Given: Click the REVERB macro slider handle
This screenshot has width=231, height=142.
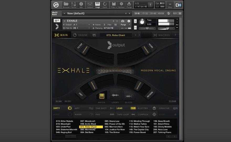Looking at the screenshot, I should pyautogui.click(x=139, y=86).
